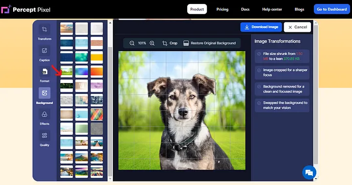Click 'Image cropped for a sharper focus' text
This screenshot has height=185, width=352.
click(x=285, y=72)
